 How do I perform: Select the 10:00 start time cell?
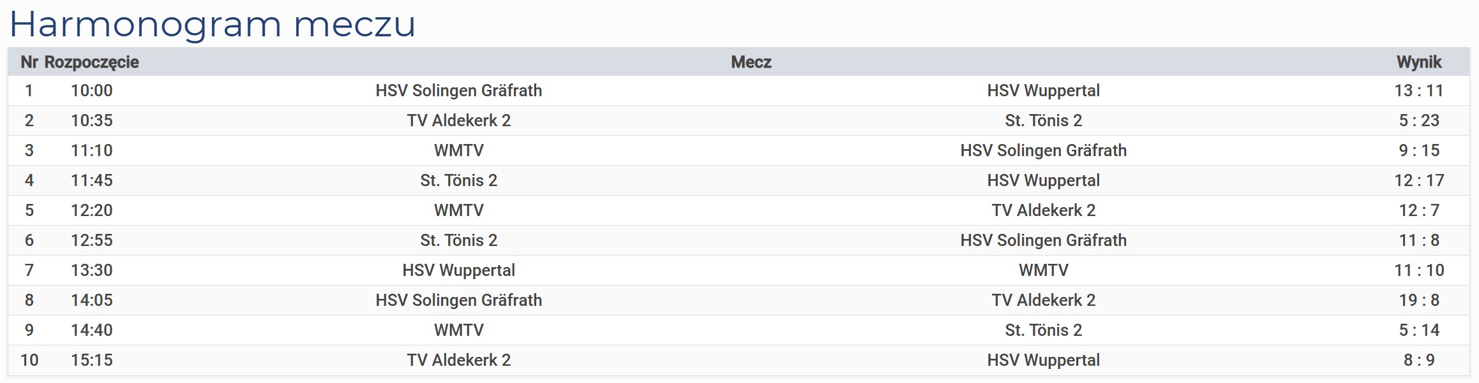pyautogui.click(x=92, y=90)
